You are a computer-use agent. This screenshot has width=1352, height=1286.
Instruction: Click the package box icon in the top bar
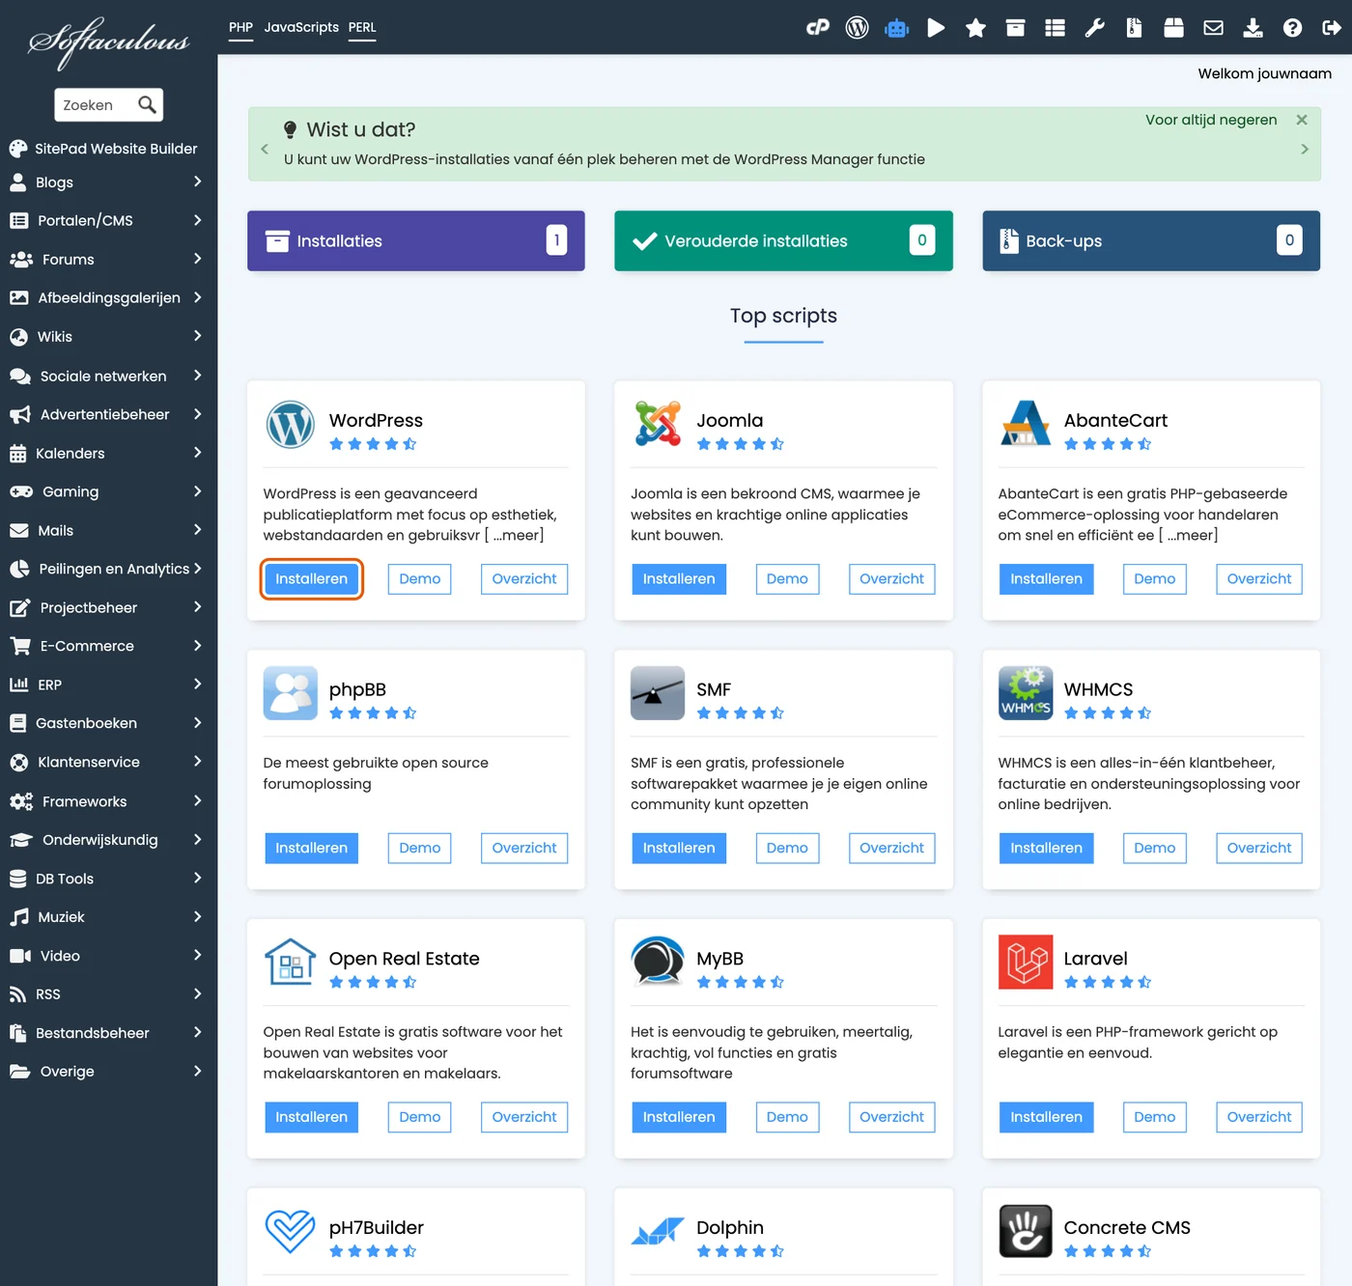tap(1173, 28)
